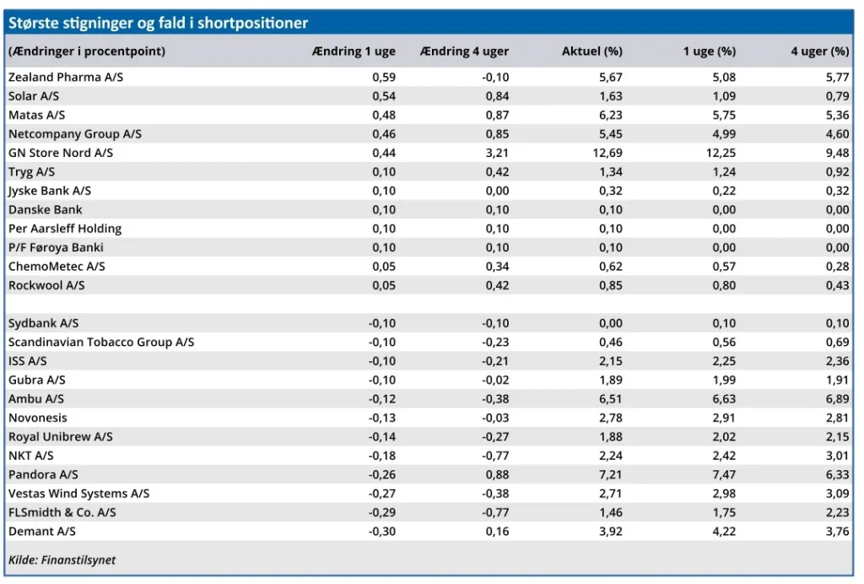Click the Scandinavian Tobacco Group A/S name

[101, 342]
